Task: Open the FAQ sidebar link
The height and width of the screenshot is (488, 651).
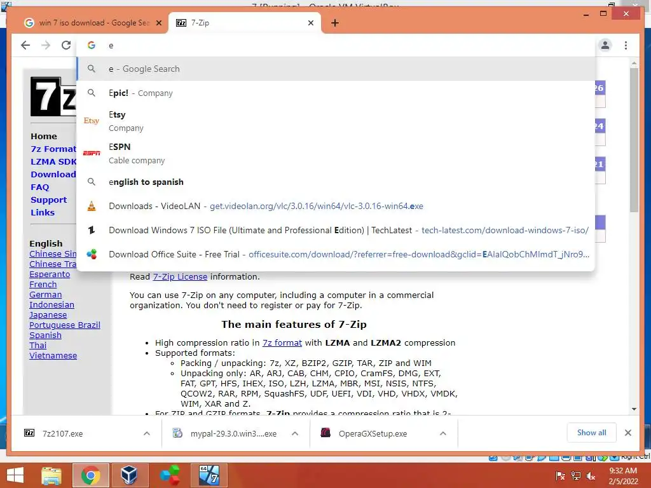Action: tap(40, 187)
